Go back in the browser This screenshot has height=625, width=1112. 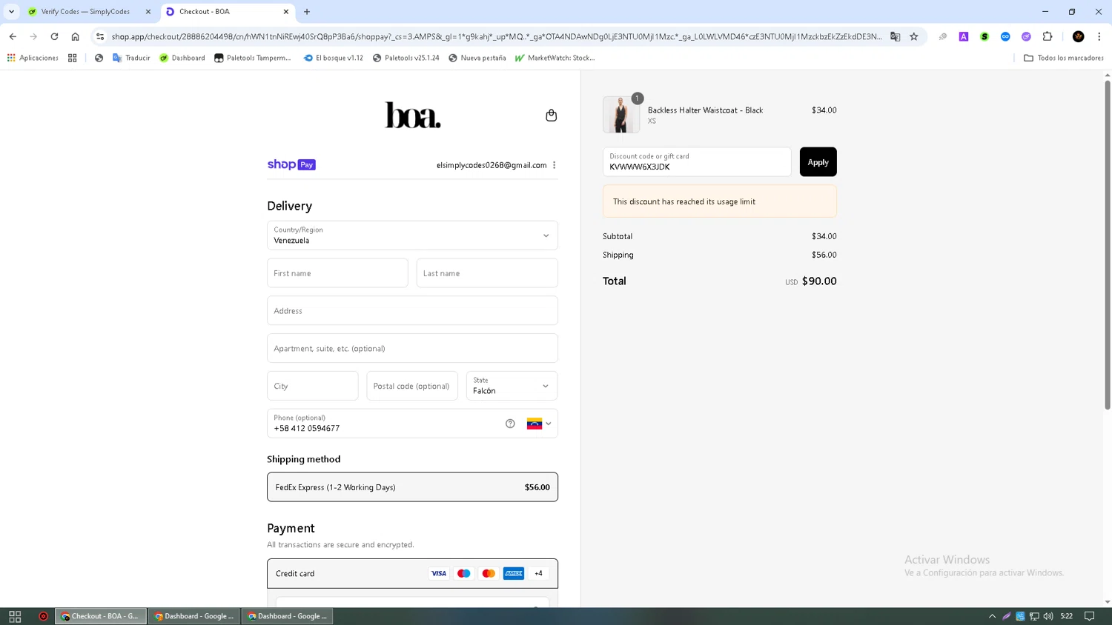coord(13,36)
